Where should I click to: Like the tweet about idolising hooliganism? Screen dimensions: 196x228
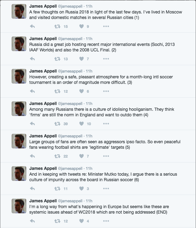pos(82,124)
